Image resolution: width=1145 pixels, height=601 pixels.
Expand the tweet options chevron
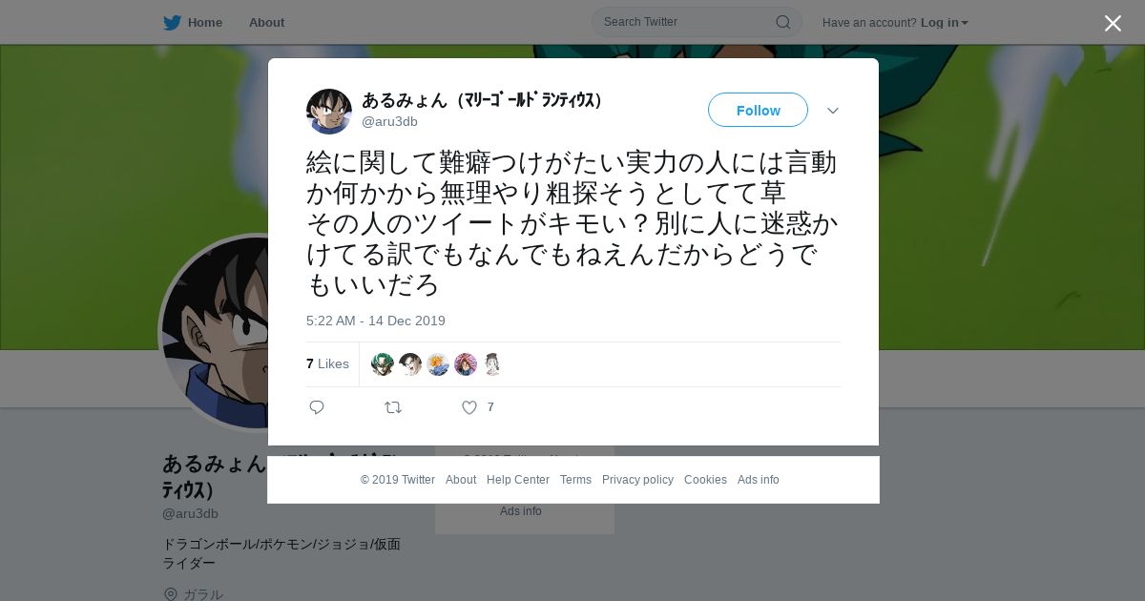(x=833, y=111)
